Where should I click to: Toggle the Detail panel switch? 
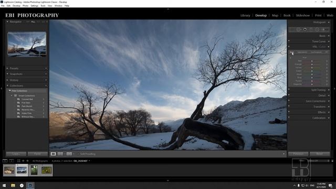289,95
